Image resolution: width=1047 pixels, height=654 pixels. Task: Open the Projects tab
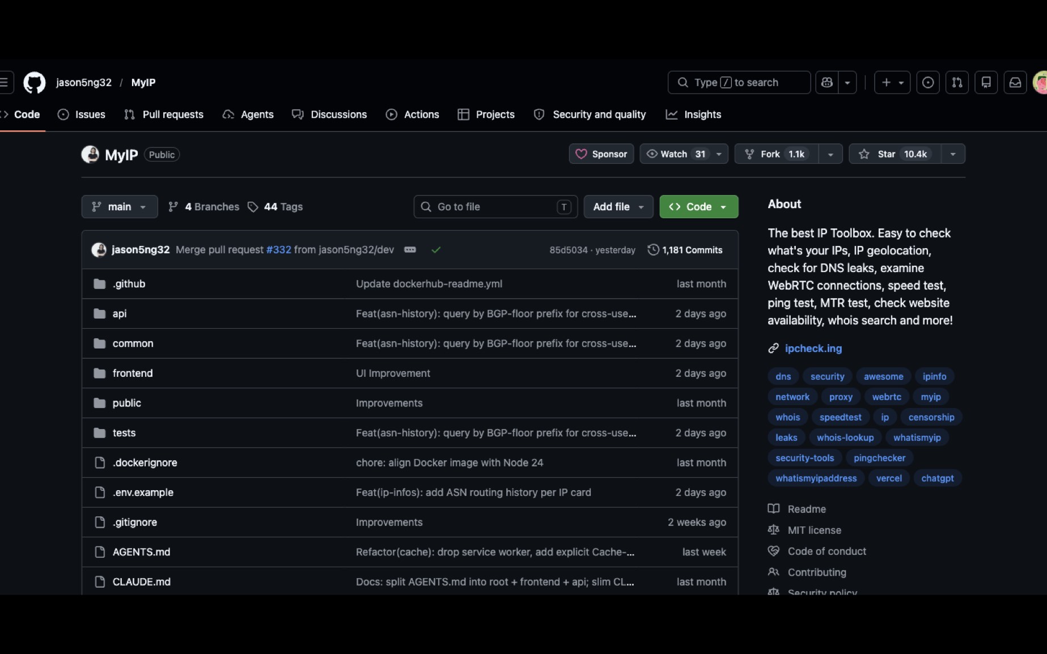tap(486, 114)
